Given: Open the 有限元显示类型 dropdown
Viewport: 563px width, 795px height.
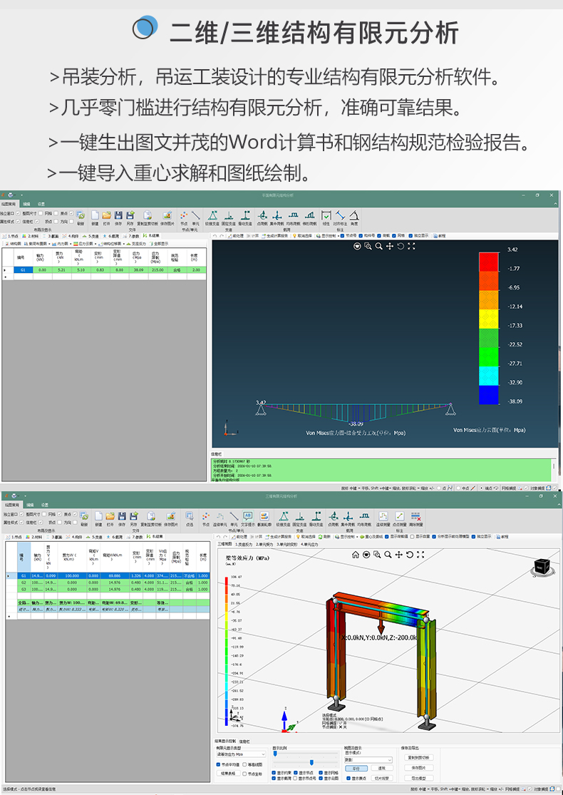Looking at the screenshot, I should pos(241,754).
